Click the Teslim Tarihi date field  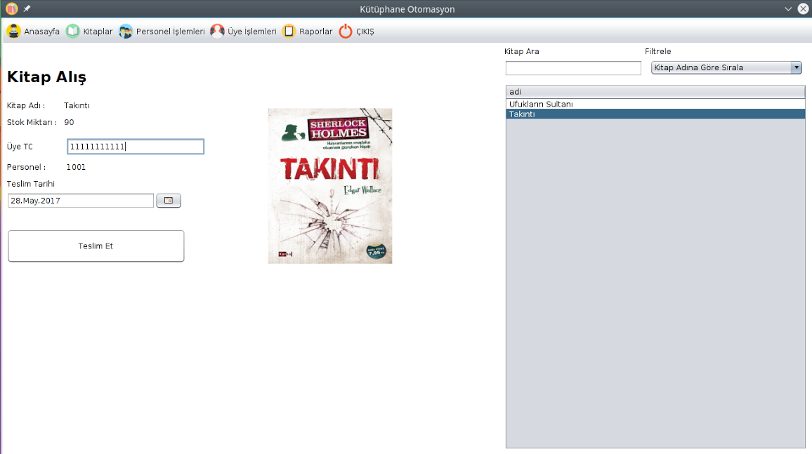81,201
